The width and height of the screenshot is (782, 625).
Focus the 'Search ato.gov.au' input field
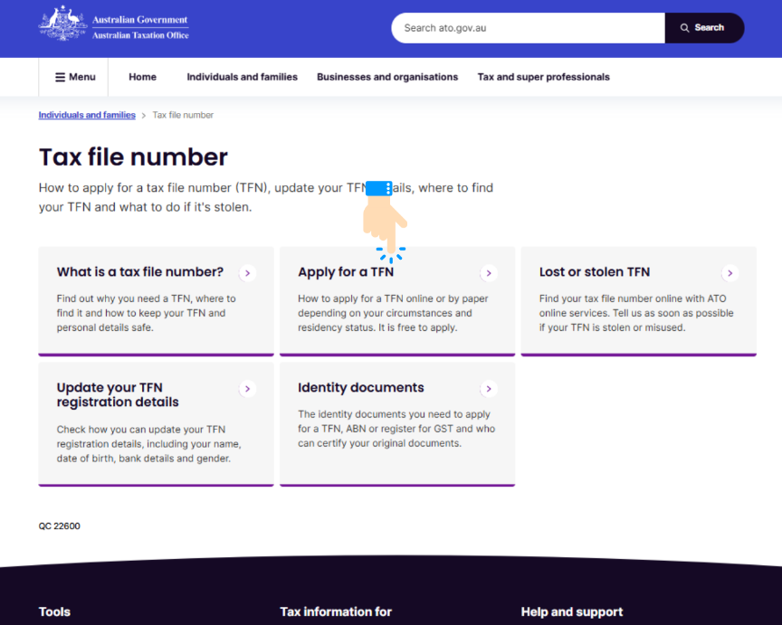tap(529, 28)
